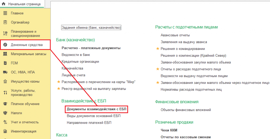Click the Расчеты с подотчетными лицами heading

point(186,27)
